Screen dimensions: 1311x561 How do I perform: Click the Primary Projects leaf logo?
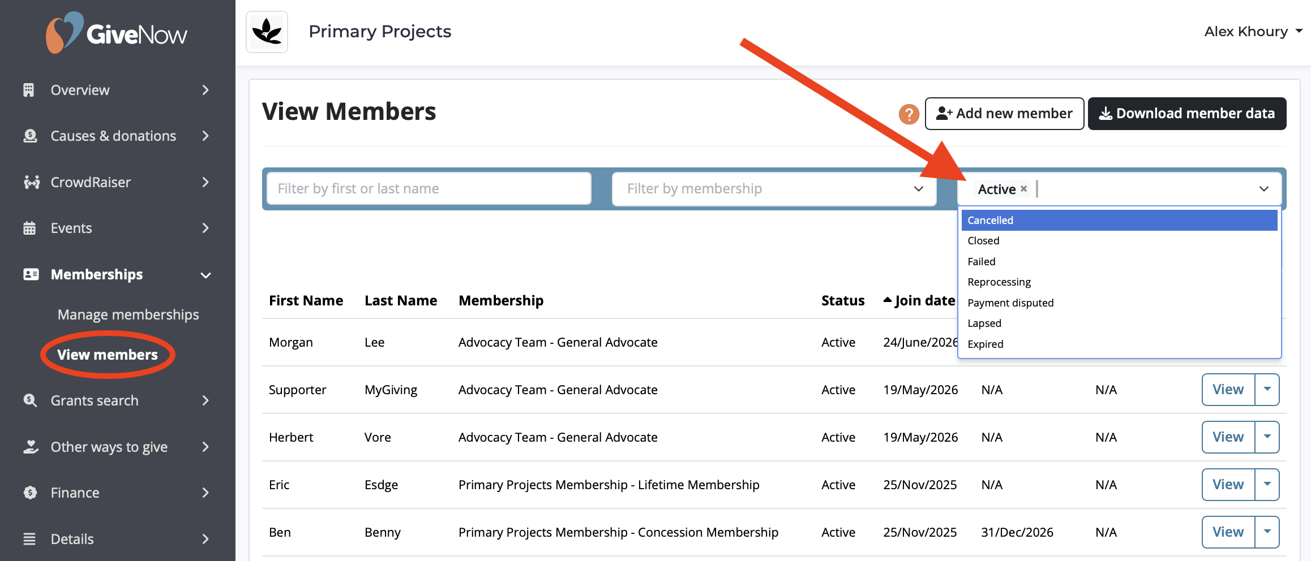point(267,32)
